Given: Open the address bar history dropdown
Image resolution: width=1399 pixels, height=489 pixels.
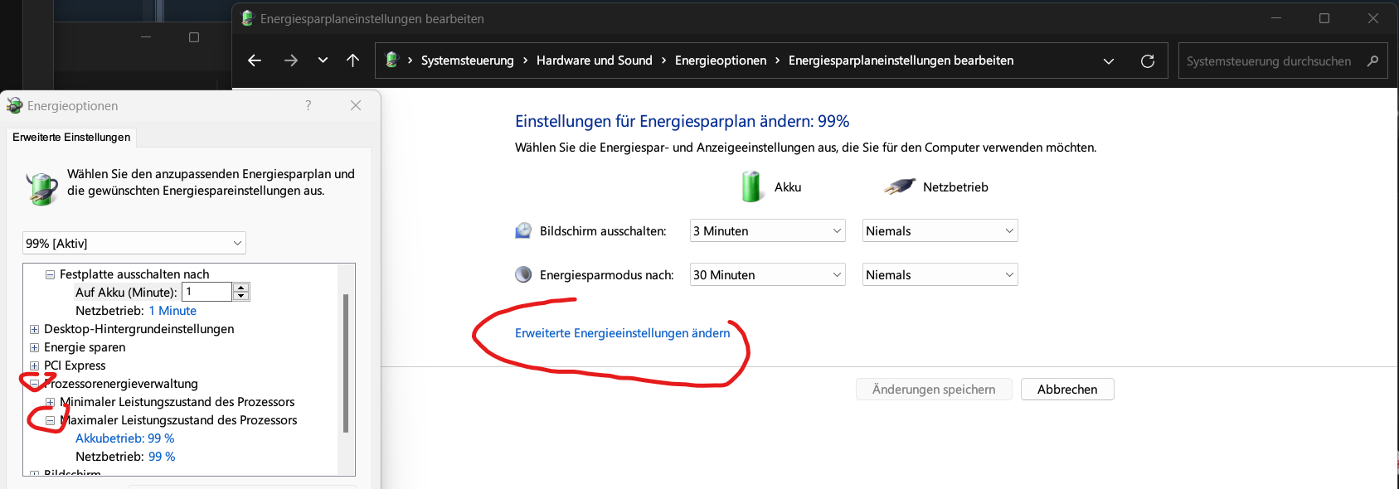Looking at the screenshot, I should pyautogui.click(x=1109, y=61).
